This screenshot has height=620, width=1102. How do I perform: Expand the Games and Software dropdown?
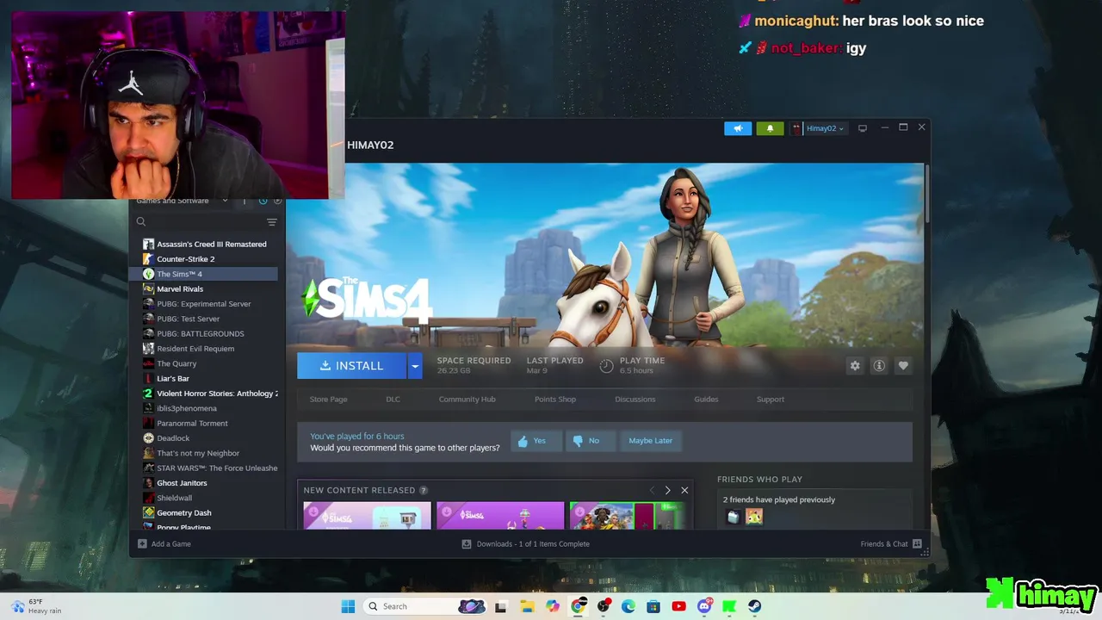tap(225, 201)
